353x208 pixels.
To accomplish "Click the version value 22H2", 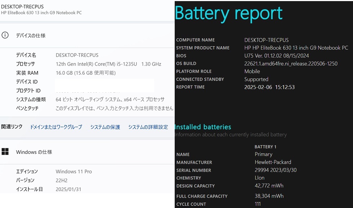I will coord(61,180).
